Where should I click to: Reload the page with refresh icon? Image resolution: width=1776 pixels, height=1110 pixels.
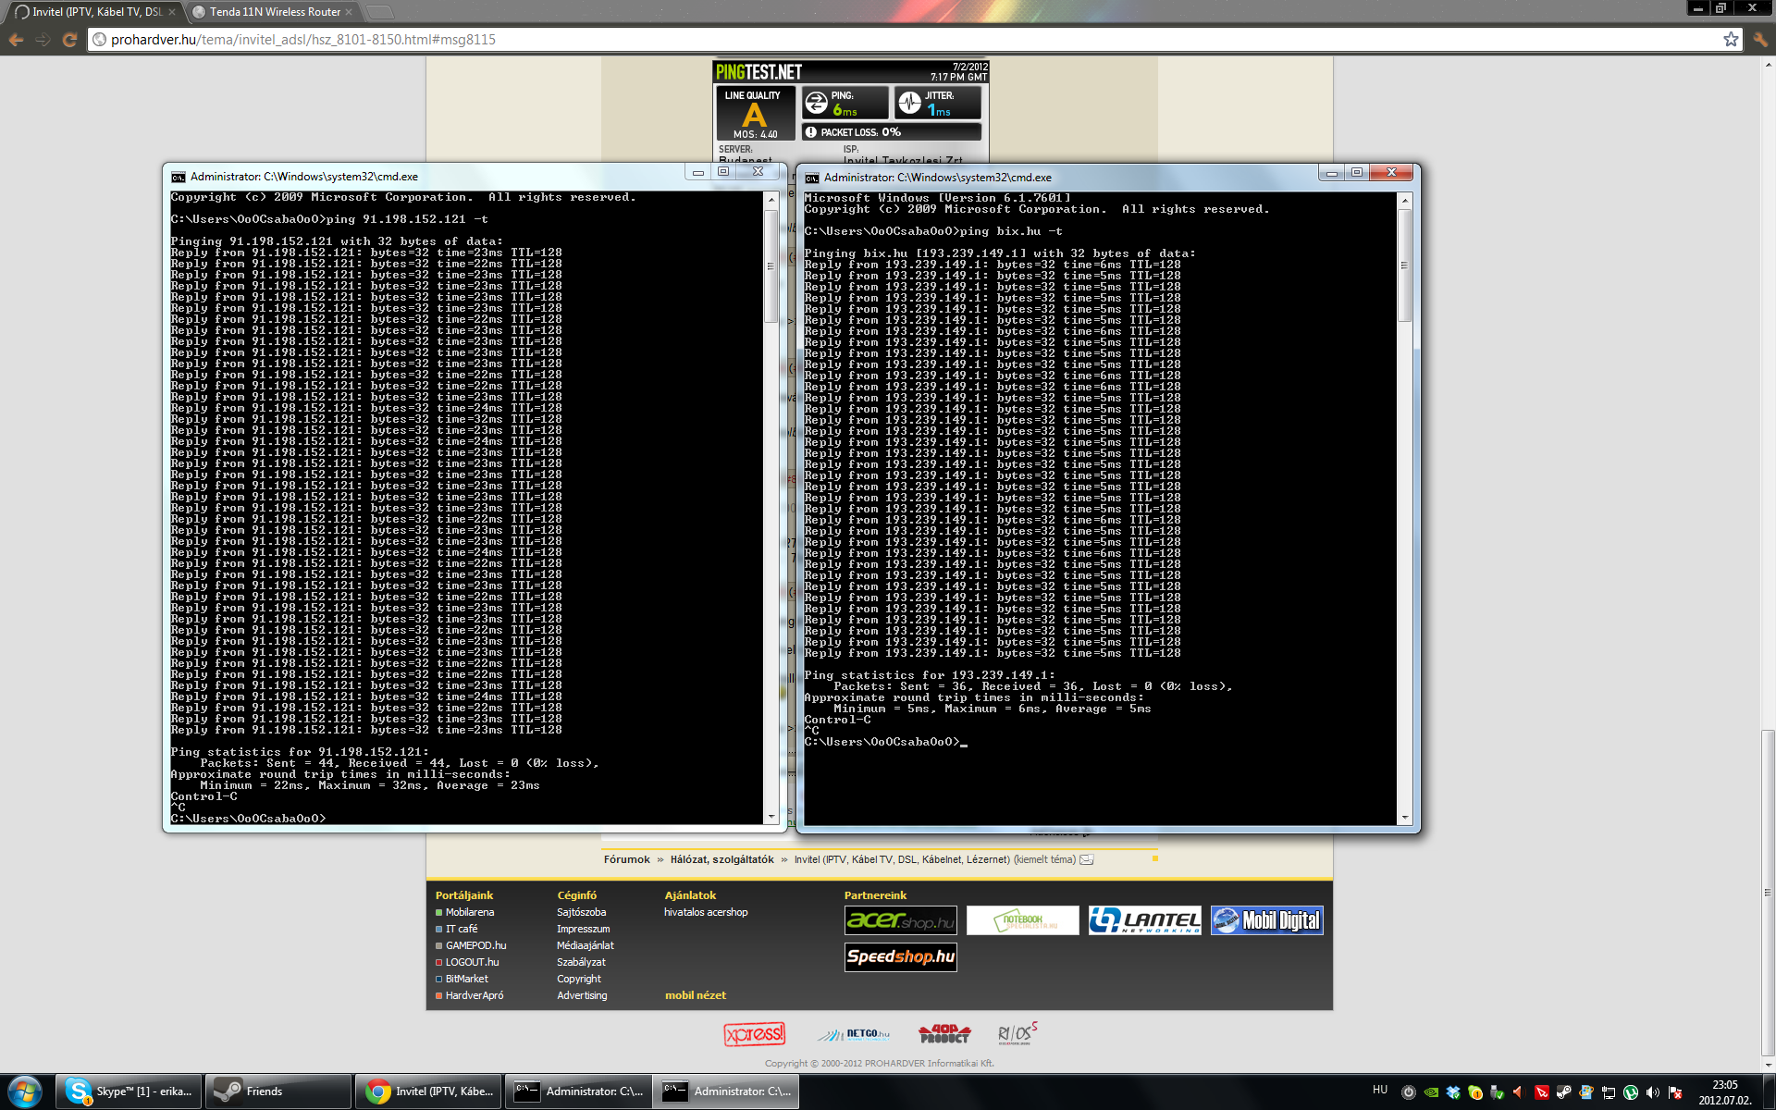(x=69, y=40)
